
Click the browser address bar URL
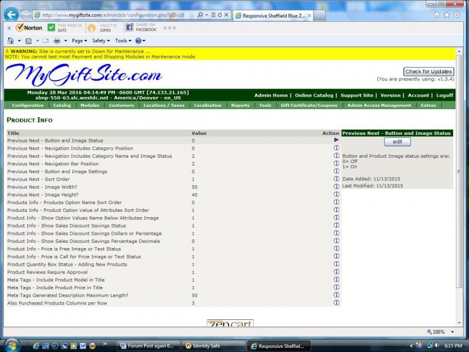113,15
